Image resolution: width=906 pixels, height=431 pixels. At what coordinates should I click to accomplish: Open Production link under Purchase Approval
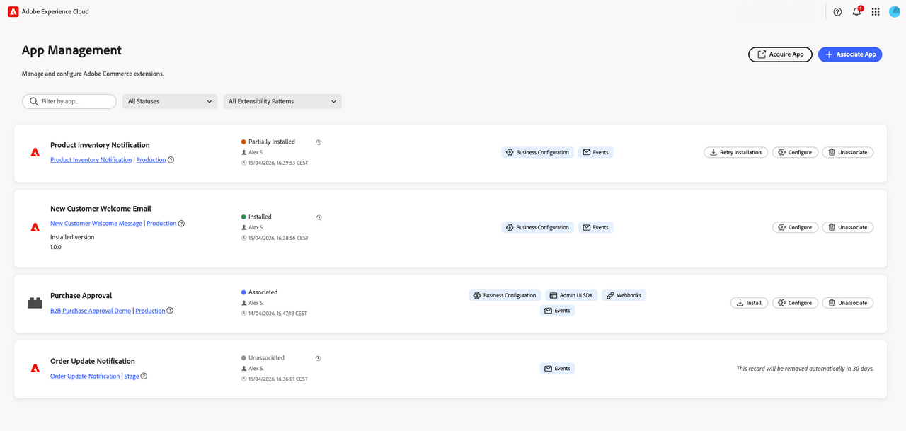click(150, 311)
